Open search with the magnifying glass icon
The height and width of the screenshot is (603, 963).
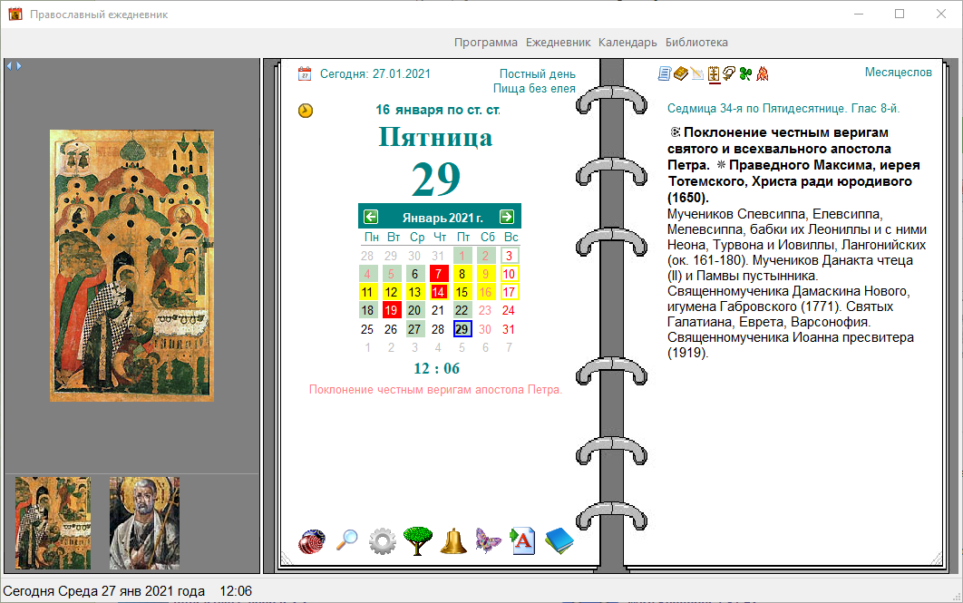pyautogui.click(x=347, y=540)
